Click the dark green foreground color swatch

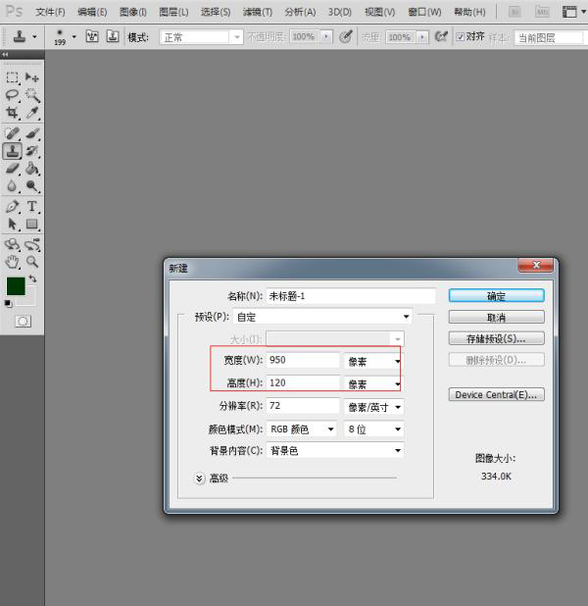16,286
